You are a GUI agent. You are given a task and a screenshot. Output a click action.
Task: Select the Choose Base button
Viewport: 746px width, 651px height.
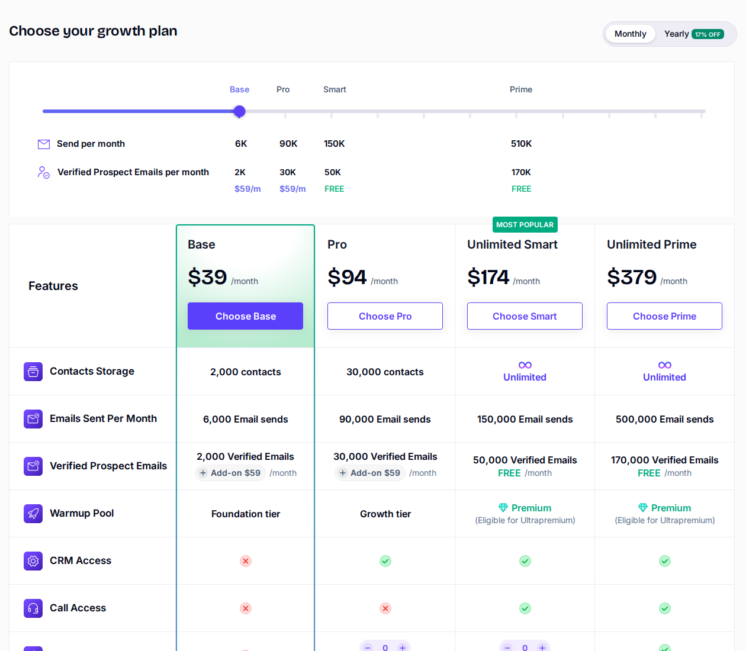point(246,316)
